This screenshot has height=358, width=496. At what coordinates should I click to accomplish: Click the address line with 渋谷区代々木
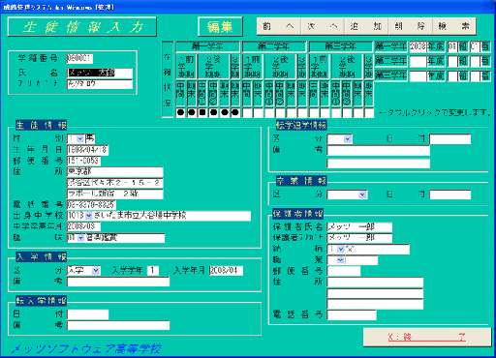(115, 183)
